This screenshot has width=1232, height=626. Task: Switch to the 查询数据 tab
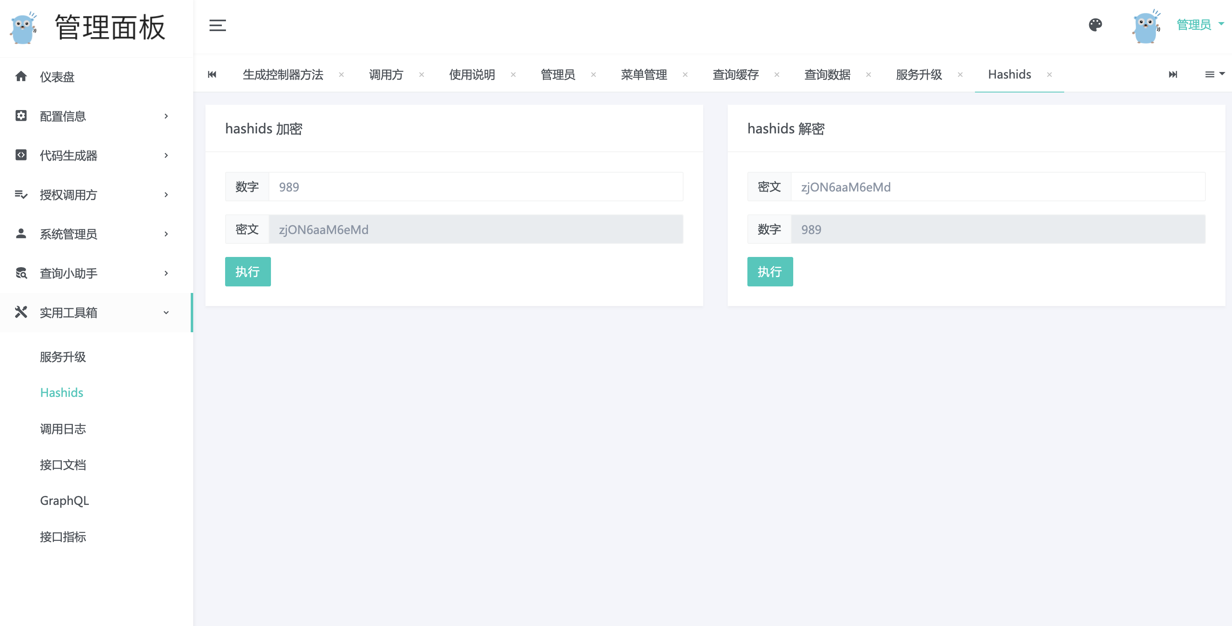(827, 74)
